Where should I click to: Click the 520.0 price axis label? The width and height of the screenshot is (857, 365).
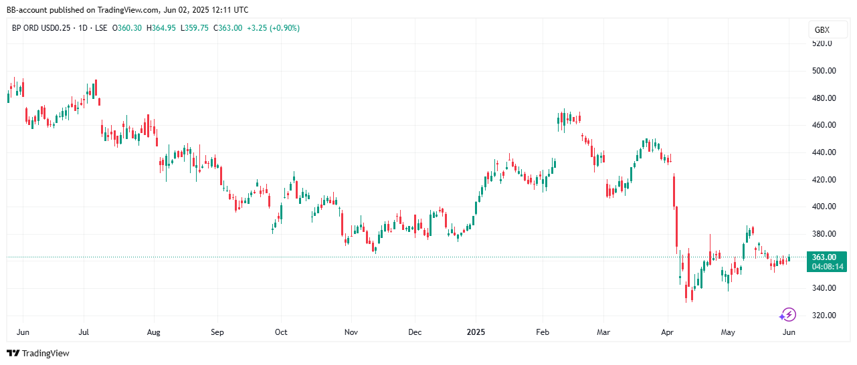tap(822, 43)
